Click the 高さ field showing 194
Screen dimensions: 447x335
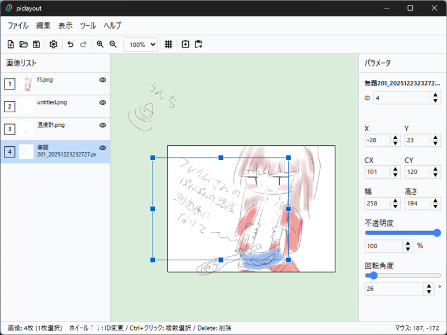pos(417,203)
